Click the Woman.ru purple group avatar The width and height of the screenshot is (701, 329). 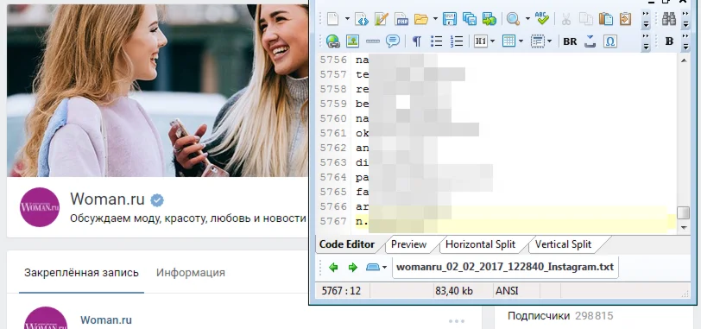tap(40, 207)
